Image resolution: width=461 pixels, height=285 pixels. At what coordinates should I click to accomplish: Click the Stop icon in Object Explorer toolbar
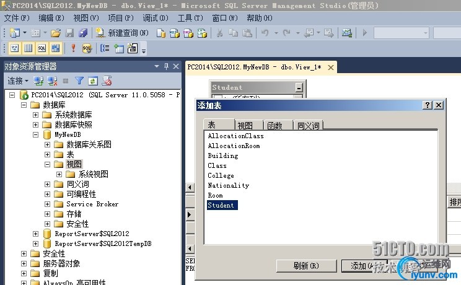click(66, 81)
